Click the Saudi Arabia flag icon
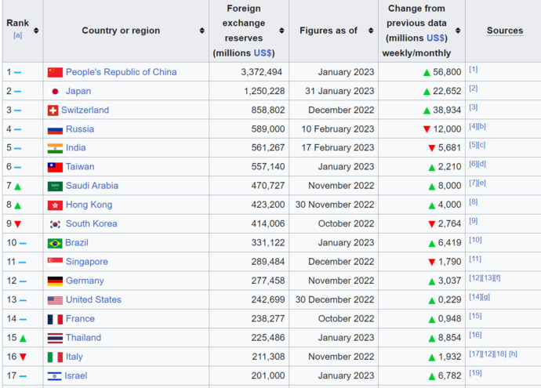 [55, 187]
